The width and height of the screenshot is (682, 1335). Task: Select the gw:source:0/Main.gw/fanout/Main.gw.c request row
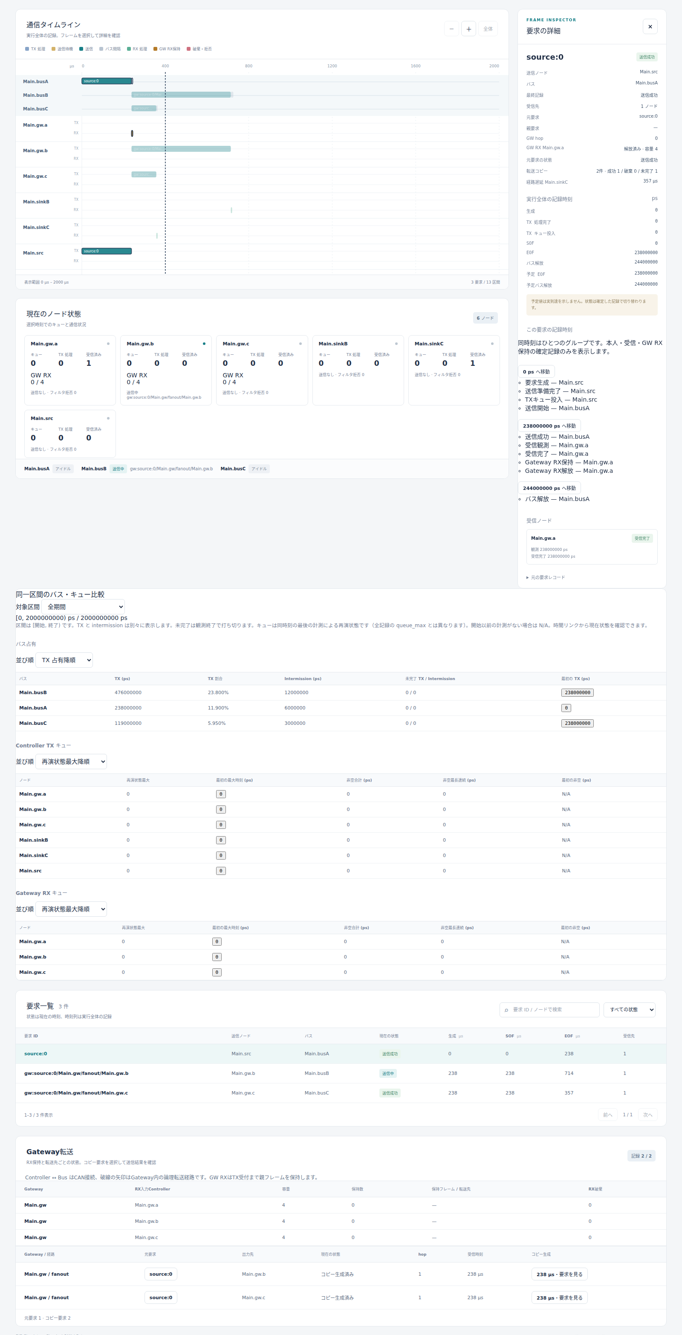[341, 1093]
